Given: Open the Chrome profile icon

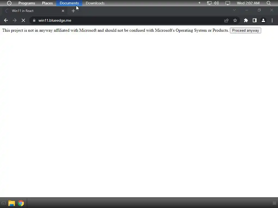Looking at the screenshot, I should [x=263, y=20].
